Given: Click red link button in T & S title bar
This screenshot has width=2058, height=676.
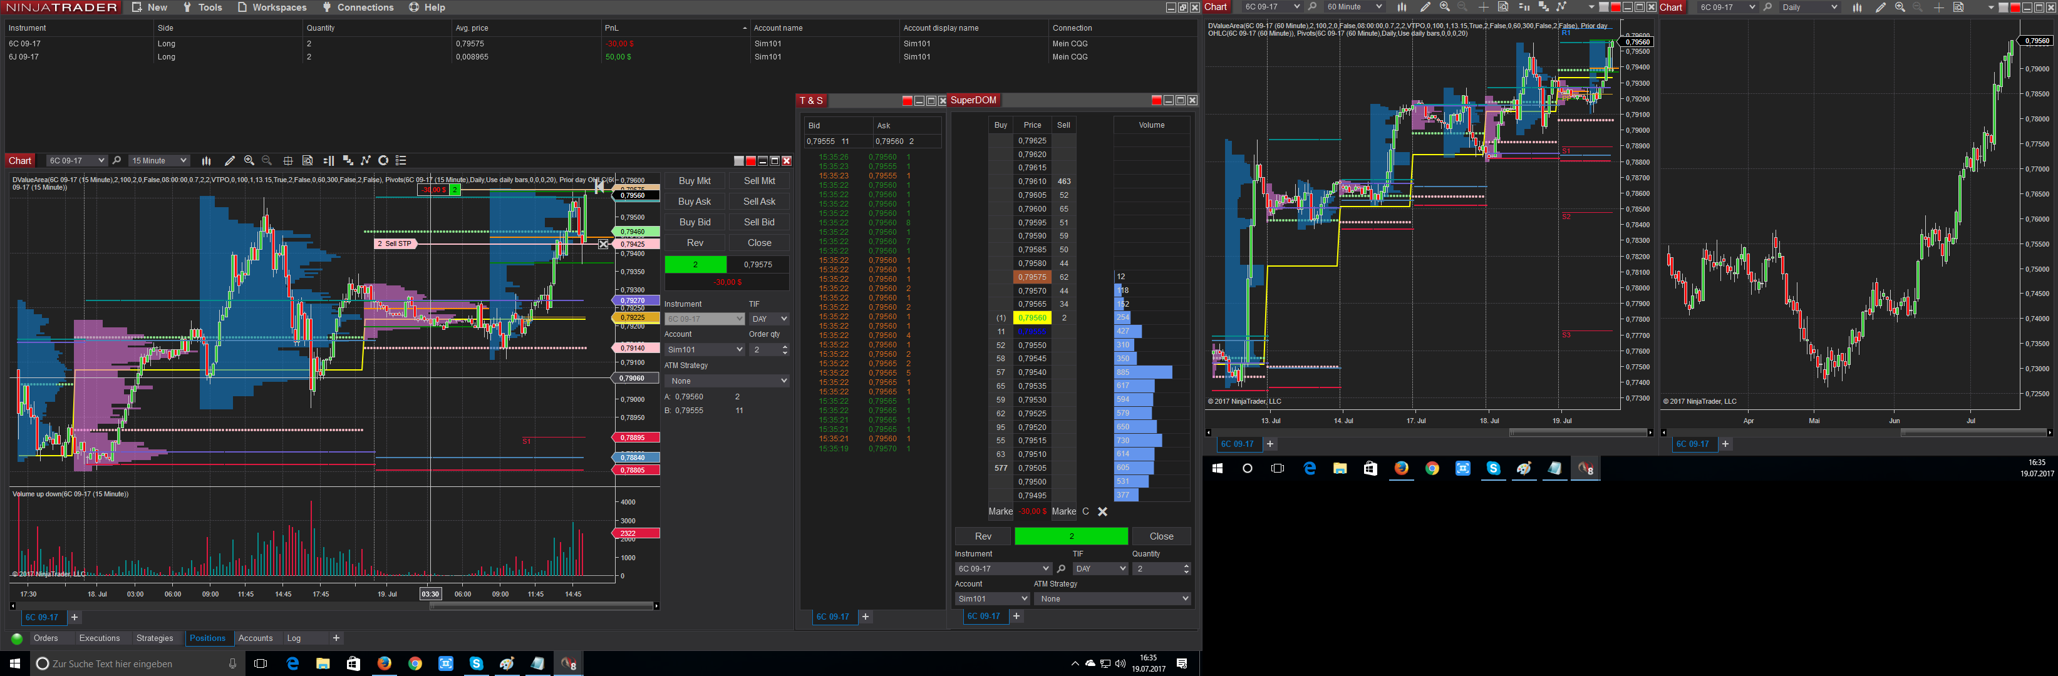Looking at the screenshot, I should coord(907,101).
